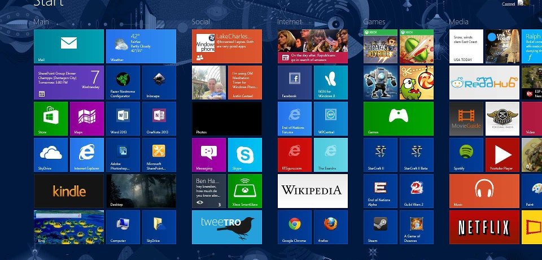Open the Weather live tile

tap(141, 46)
